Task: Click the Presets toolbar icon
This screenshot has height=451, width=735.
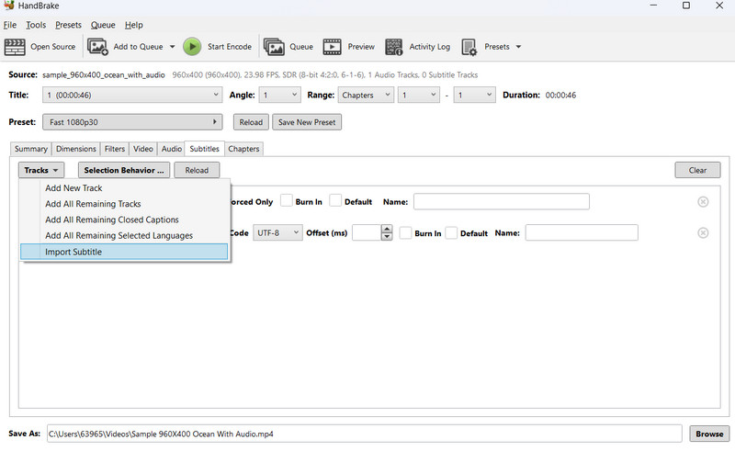Action: click(469, 47)
